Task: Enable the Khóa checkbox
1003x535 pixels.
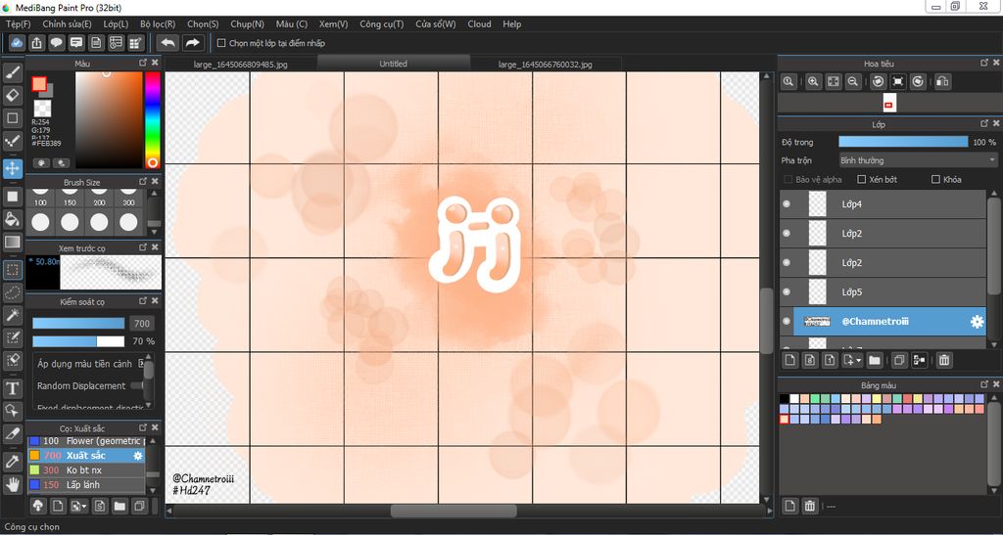Action: point(935,179)
